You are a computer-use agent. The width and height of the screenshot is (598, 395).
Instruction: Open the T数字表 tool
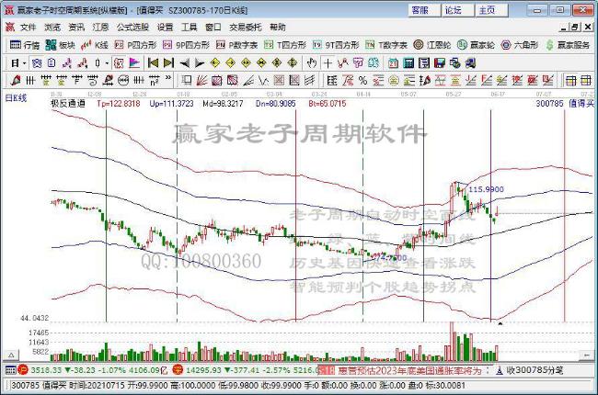tap(386, 45)
